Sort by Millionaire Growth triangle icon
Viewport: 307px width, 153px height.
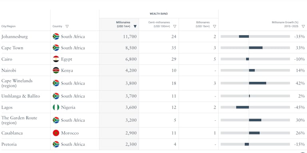303,26
